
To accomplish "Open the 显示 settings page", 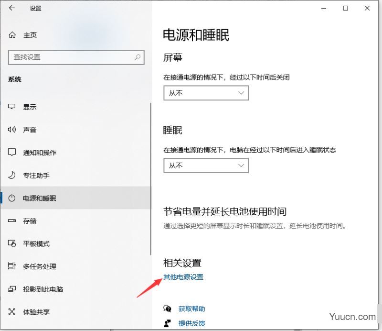I will click(76, 107).
